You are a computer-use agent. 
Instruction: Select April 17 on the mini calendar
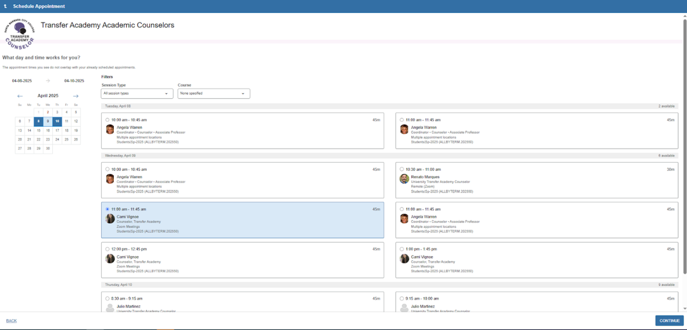(56, 130)
